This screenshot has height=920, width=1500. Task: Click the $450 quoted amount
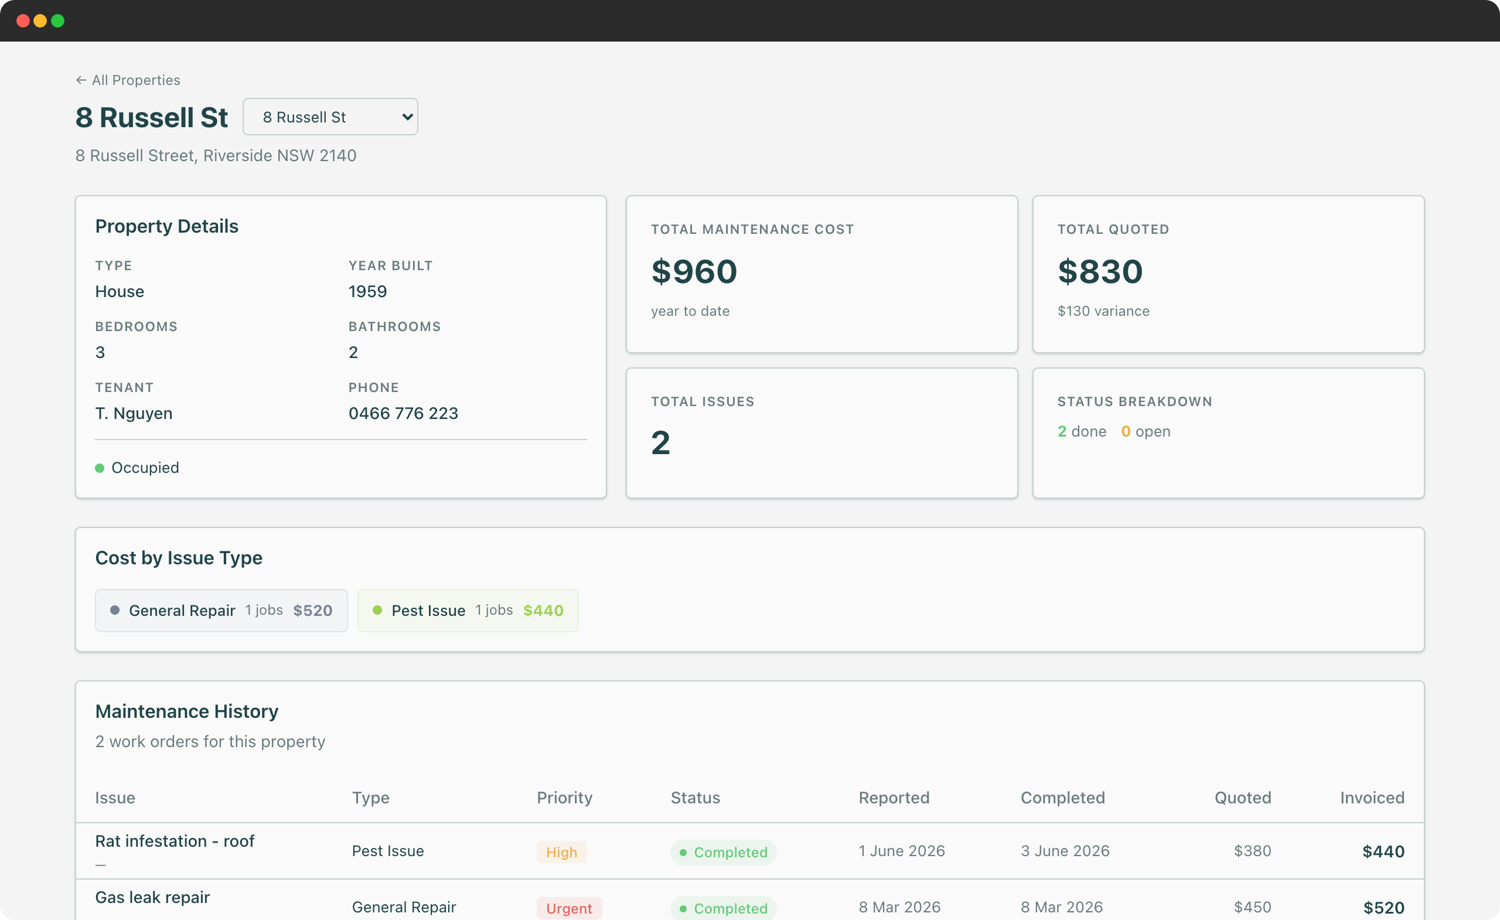point(1252,907)
